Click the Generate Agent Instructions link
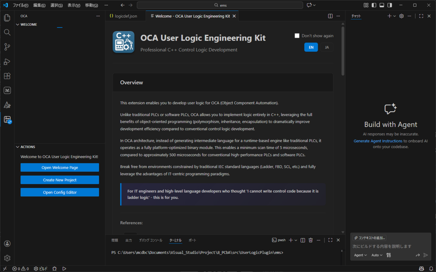This screenshot has height=272, width=436. pos(378,141)
